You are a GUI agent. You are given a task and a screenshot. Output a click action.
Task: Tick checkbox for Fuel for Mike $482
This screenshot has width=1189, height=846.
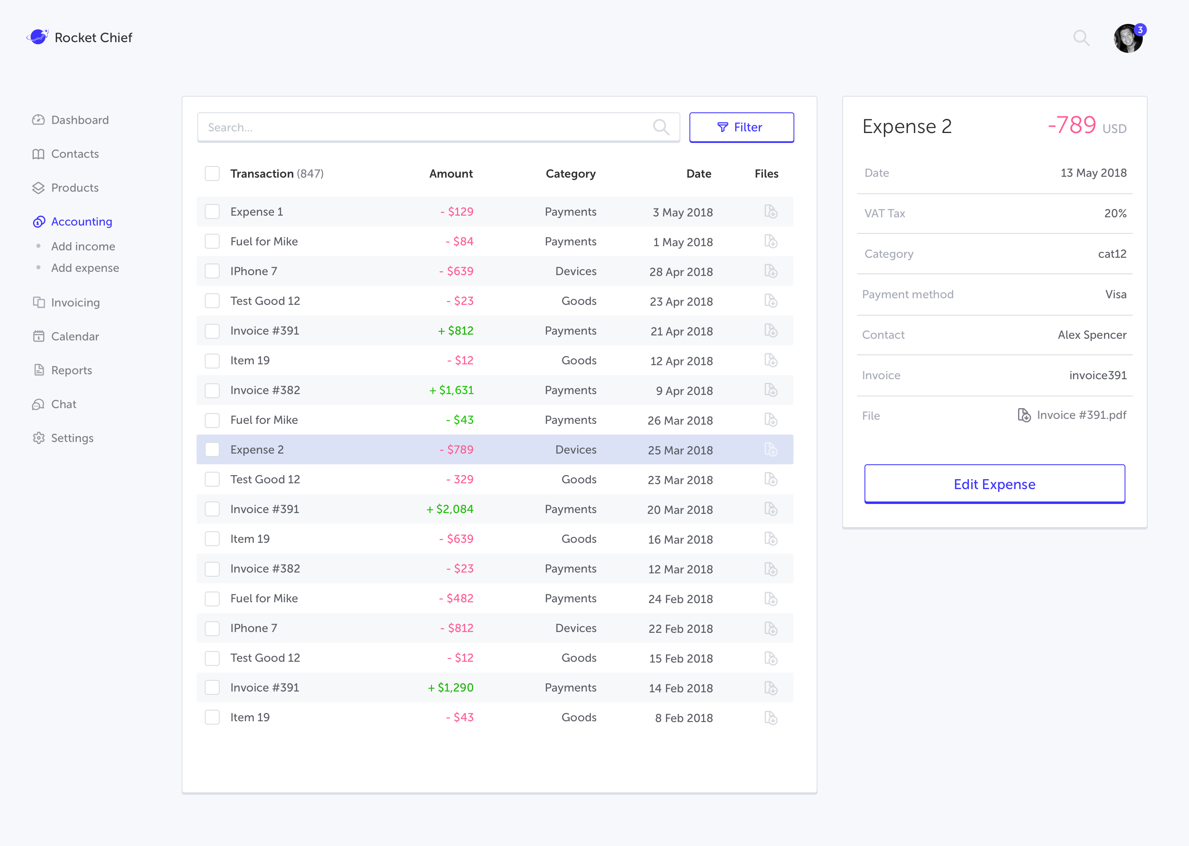tap(212, 599)
